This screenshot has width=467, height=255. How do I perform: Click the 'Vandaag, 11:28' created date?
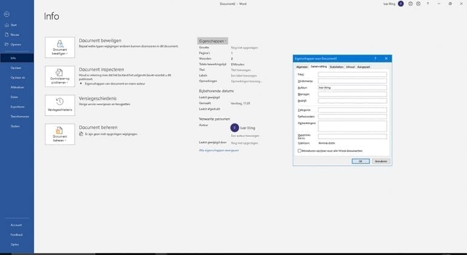click(x=240, y=104)
